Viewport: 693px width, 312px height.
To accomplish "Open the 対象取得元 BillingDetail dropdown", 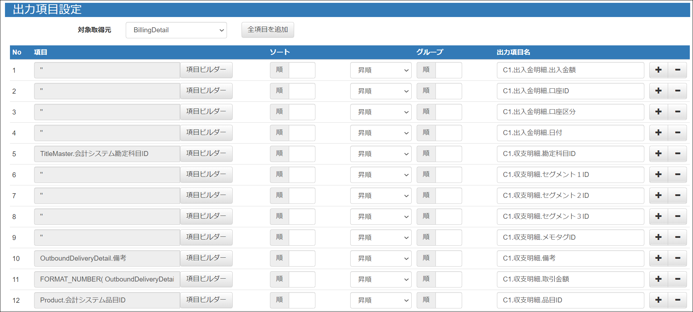I will [x=176, y=30].
